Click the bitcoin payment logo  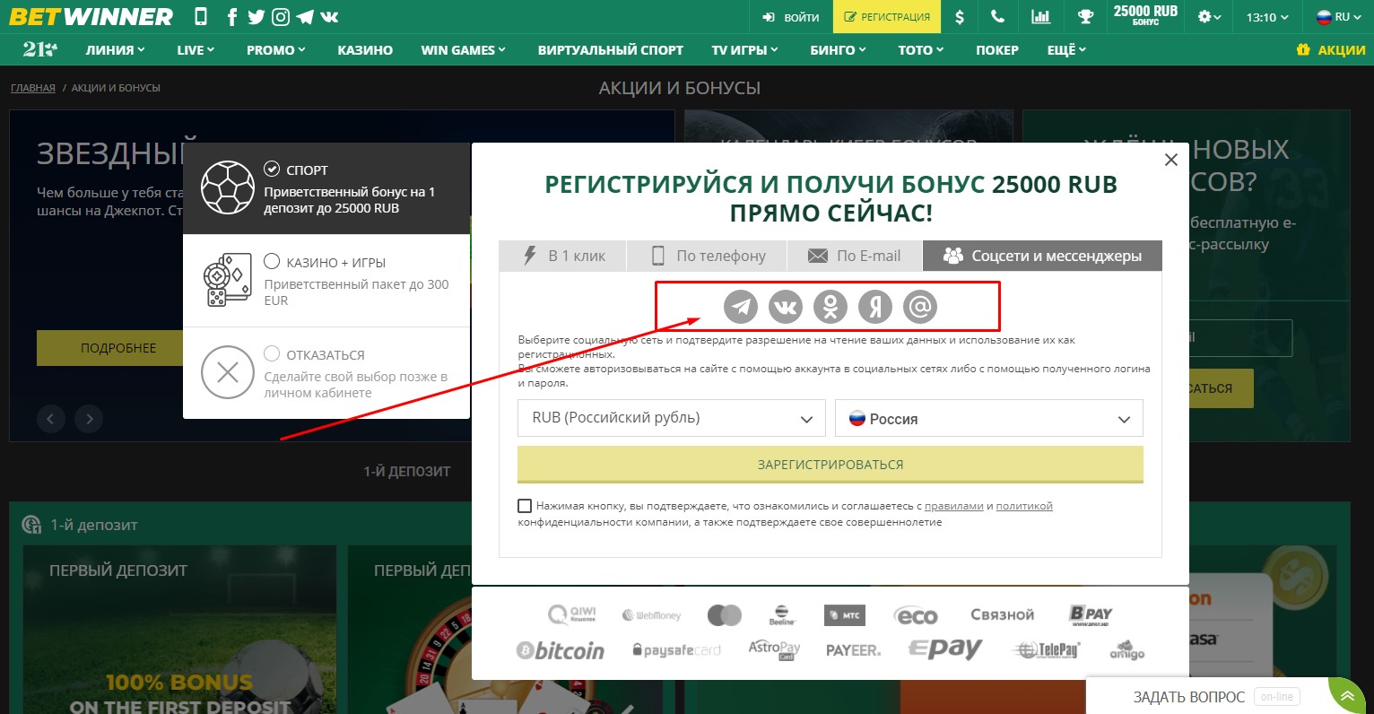[x=561, y=650]
